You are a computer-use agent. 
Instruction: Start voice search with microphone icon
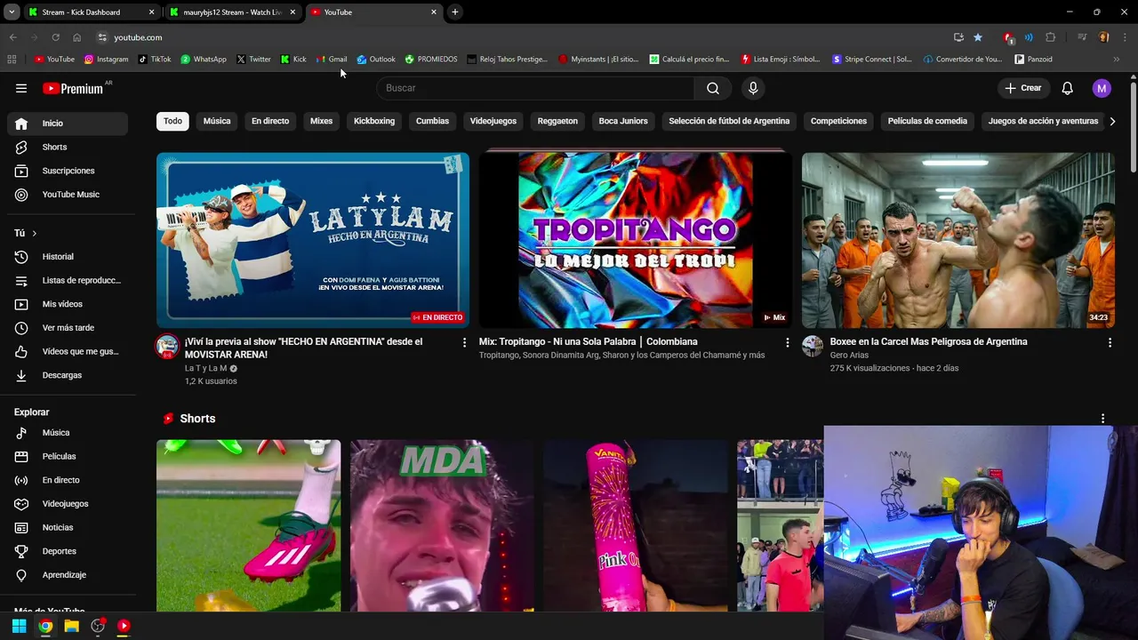click(x=753, y=88)
